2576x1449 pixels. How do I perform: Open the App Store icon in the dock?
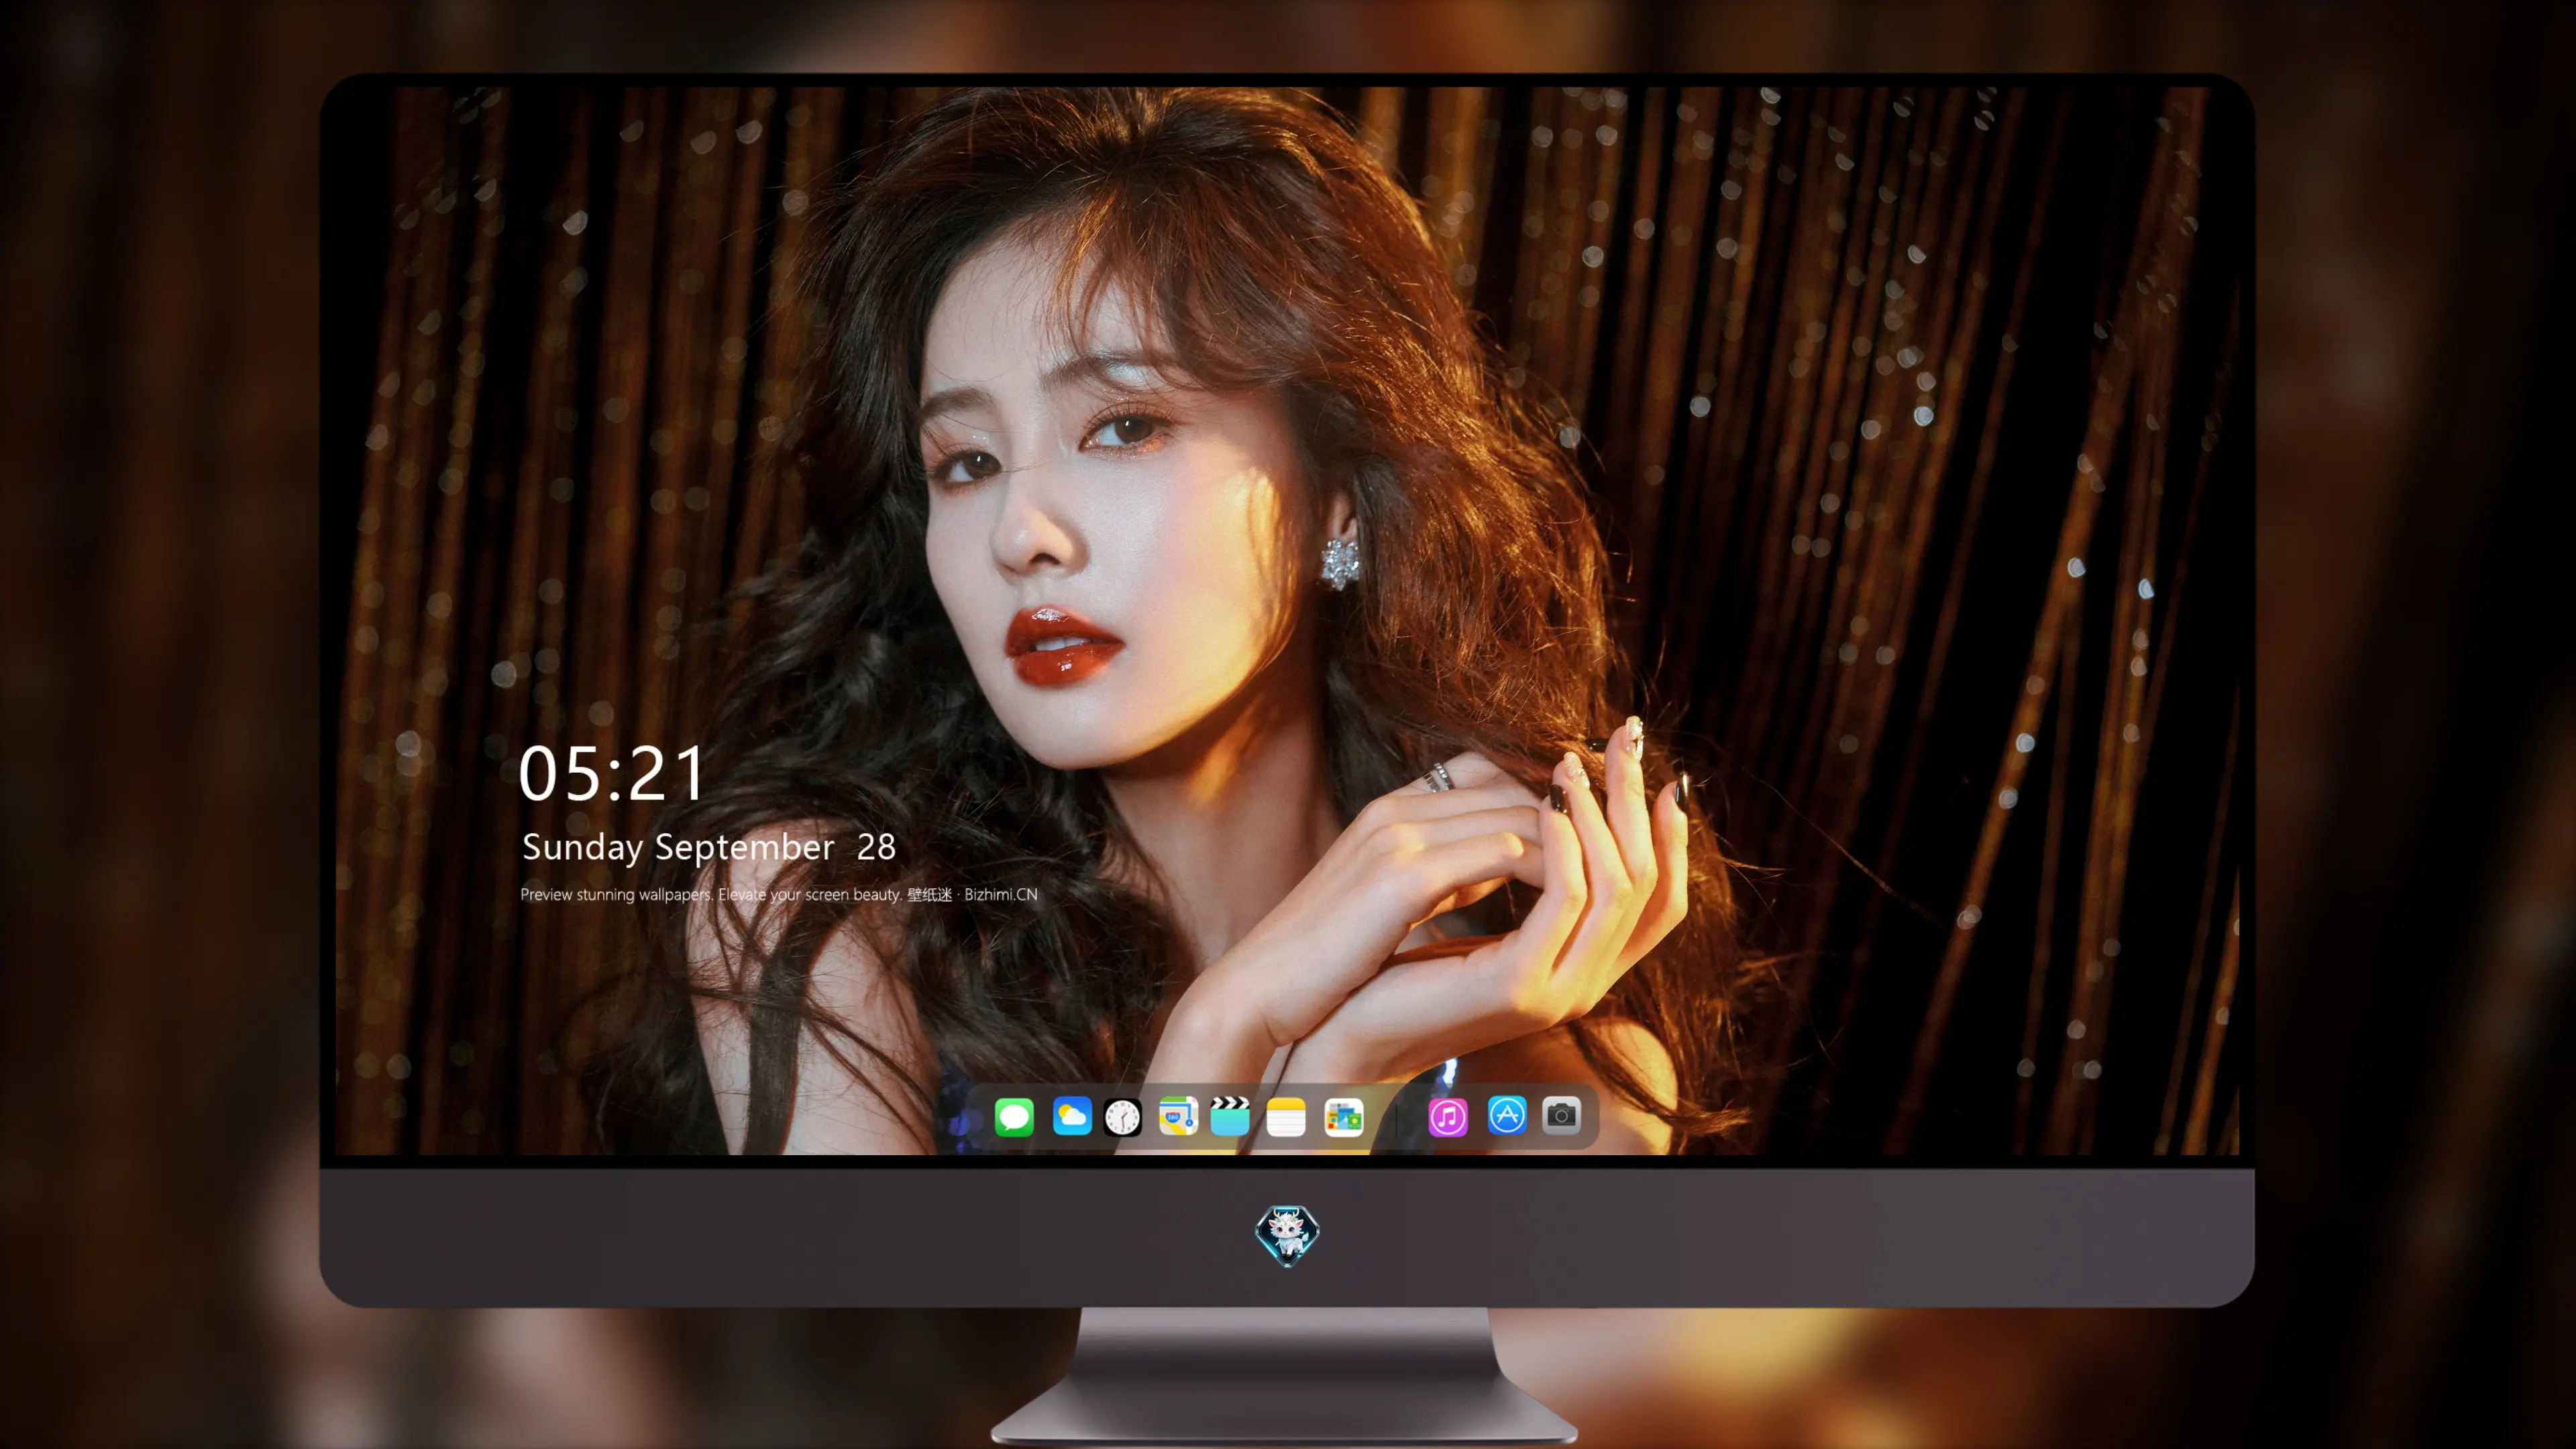[1507, 1115]
